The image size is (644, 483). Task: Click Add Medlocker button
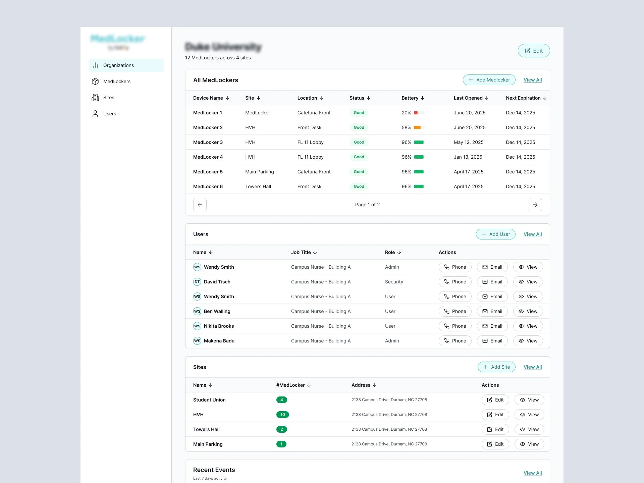click(489, 80)
